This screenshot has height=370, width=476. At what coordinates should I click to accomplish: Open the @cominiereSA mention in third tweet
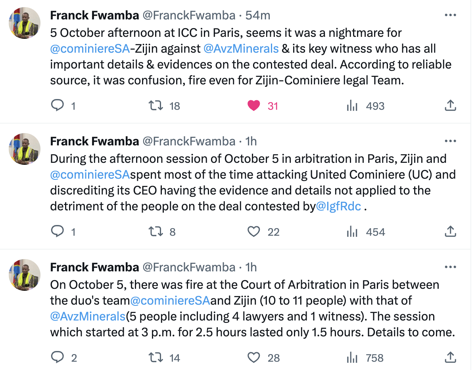tap(170, 301)
